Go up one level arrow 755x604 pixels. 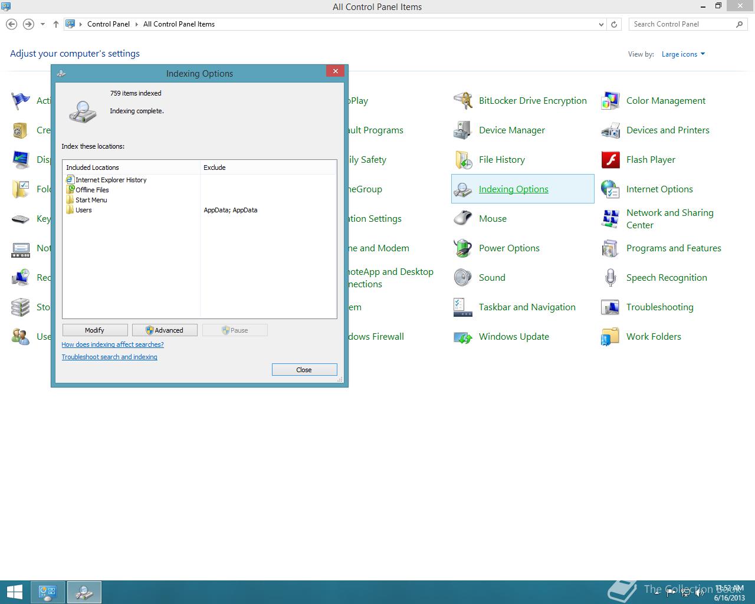point(55,24)
